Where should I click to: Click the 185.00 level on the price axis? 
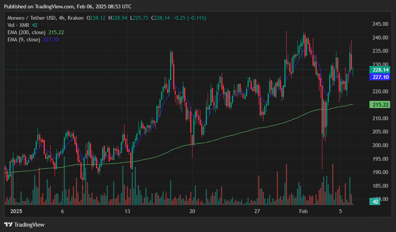pyautogui.click(x=380, y=186)
